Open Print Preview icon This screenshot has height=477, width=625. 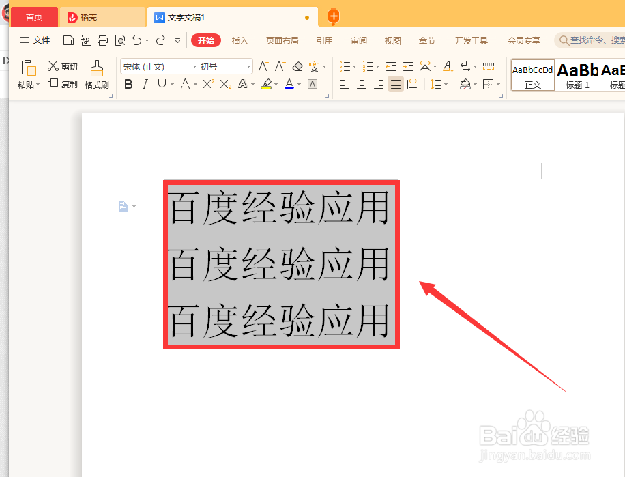point(120,40)
